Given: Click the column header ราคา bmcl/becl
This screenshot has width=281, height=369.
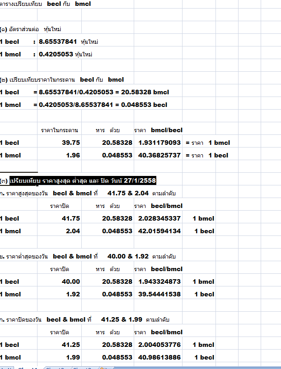Looking at the screenshot, I should (158, 130).
